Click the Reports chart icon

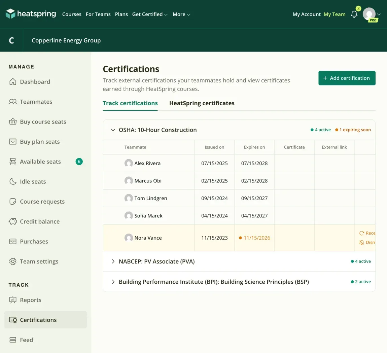click(13, 300)
